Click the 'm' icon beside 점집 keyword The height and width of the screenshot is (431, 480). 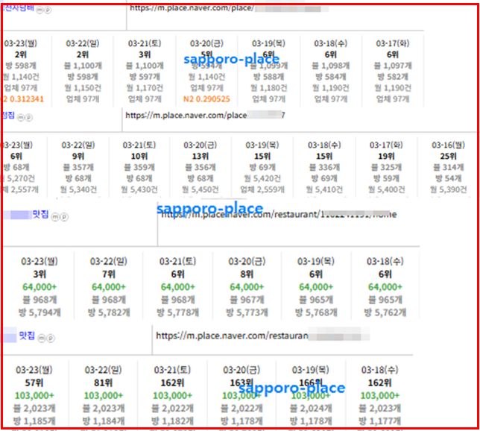point(21,116)
